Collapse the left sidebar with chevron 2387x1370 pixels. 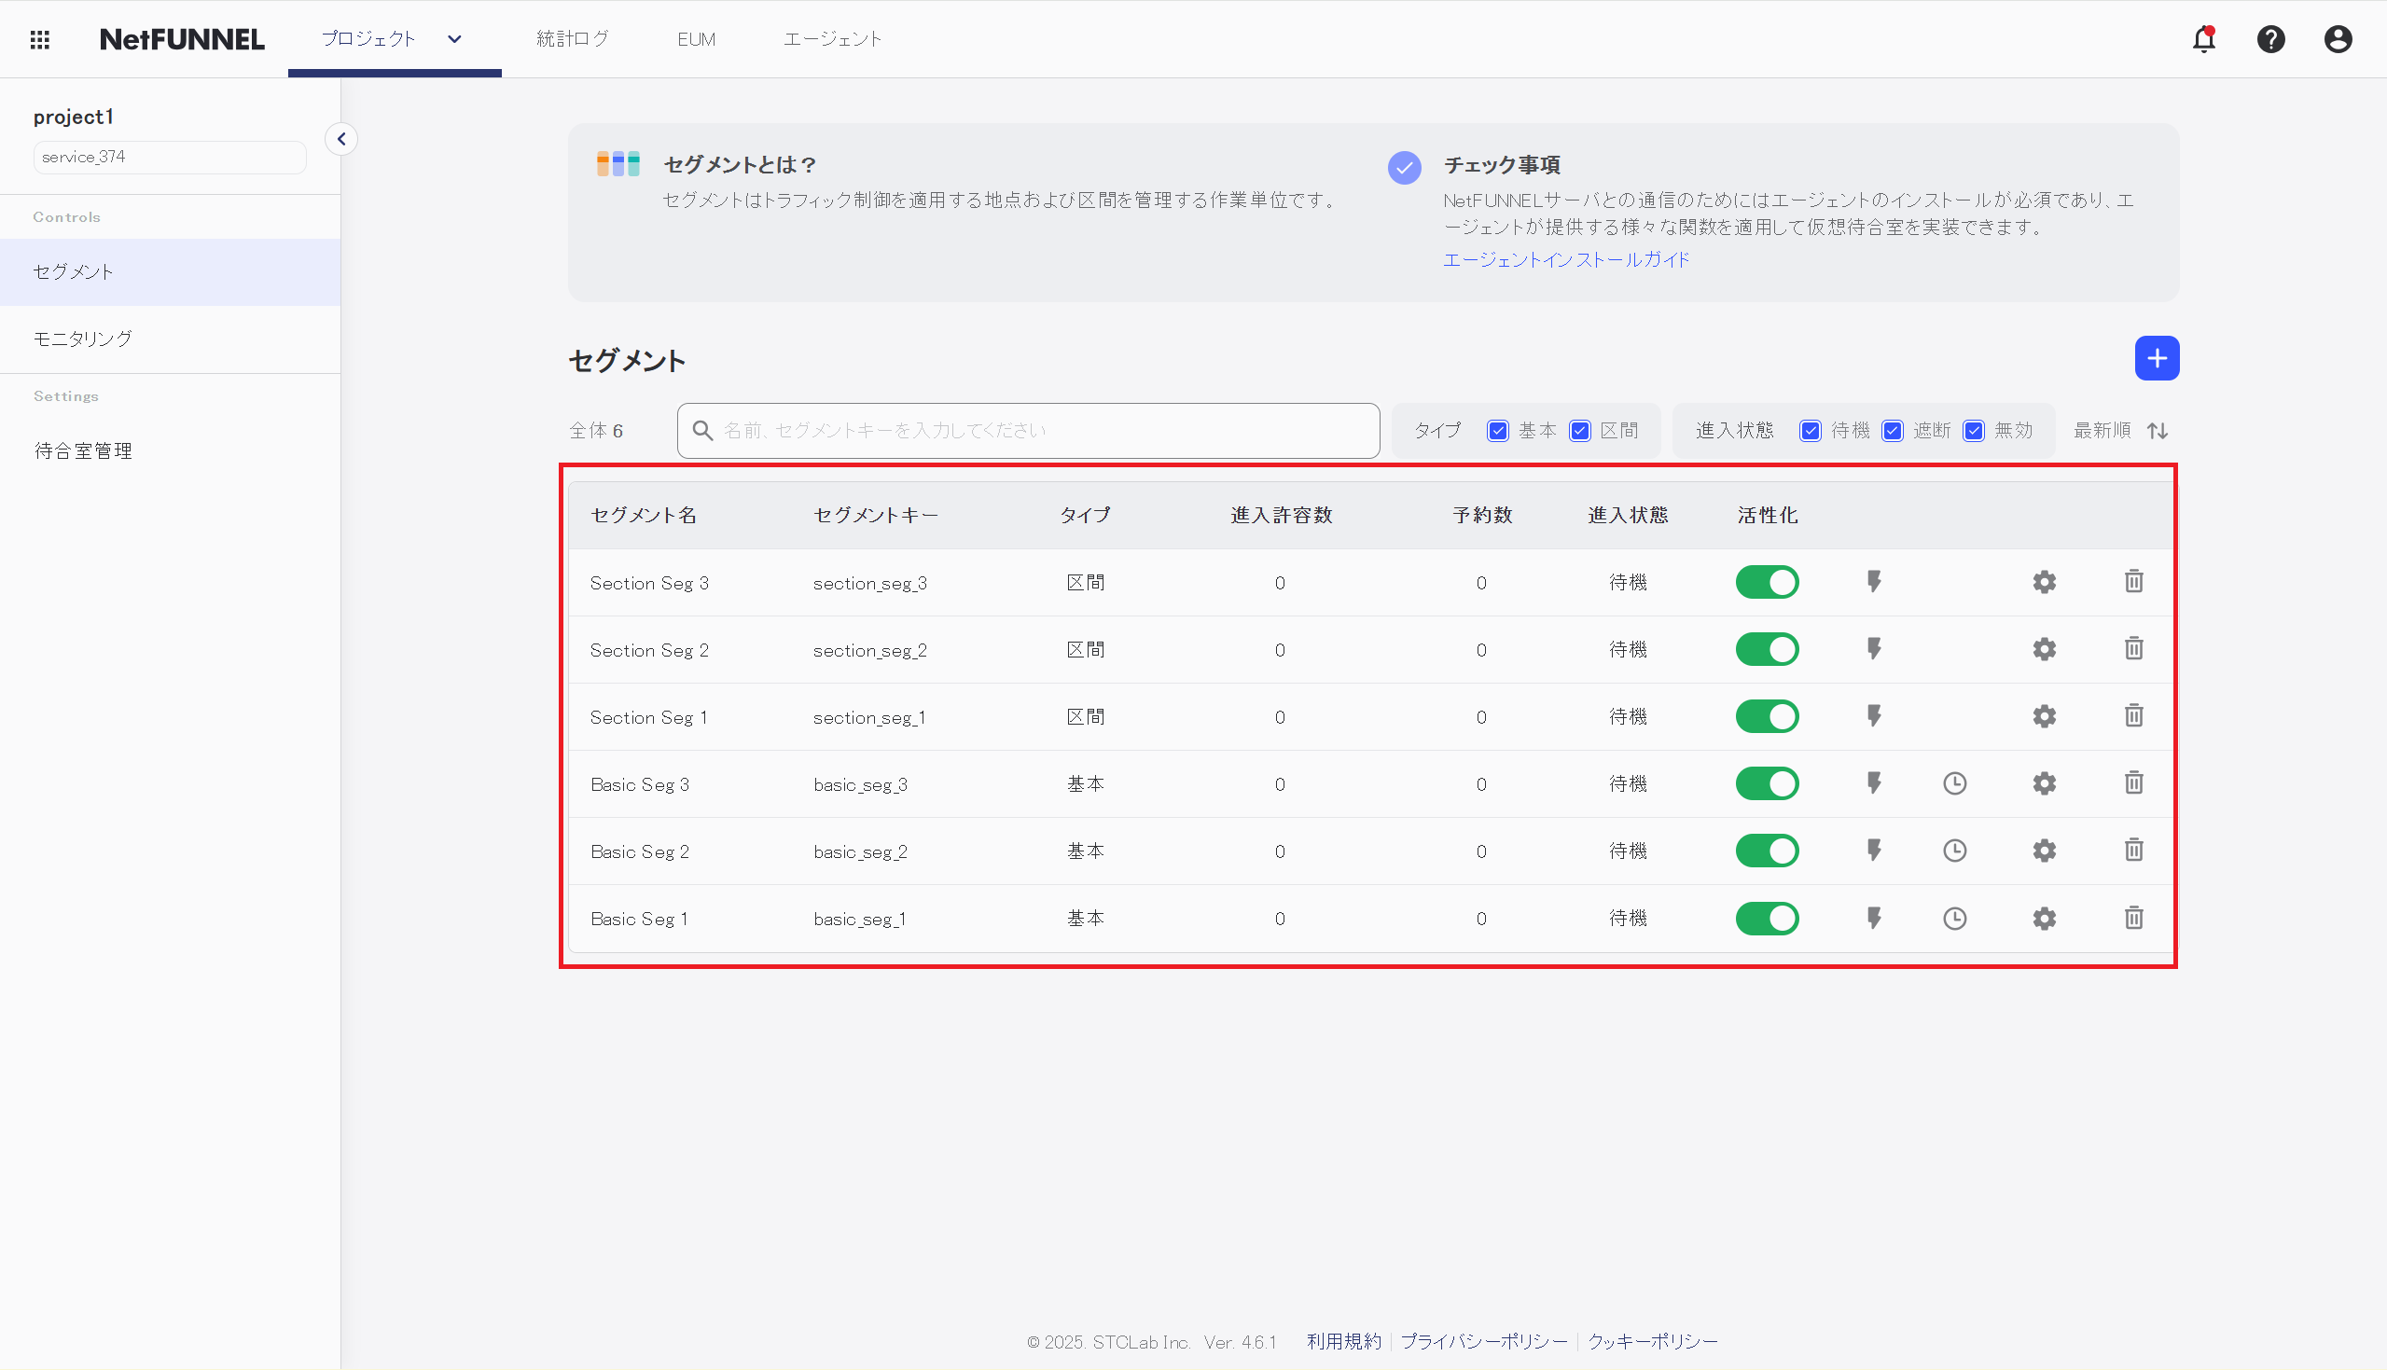pos(340,139)
